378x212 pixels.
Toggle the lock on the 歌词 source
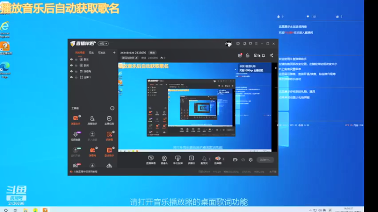pos(76,65)
